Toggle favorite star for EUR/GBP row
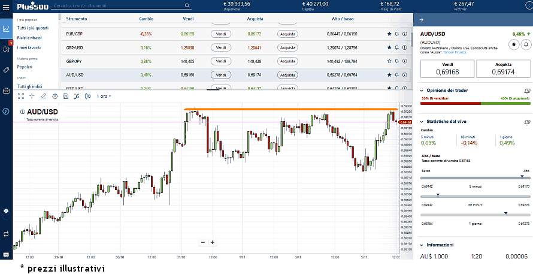The height and width of the screenshot is (280, 533). pyautogui.click(x=389, y=34)
